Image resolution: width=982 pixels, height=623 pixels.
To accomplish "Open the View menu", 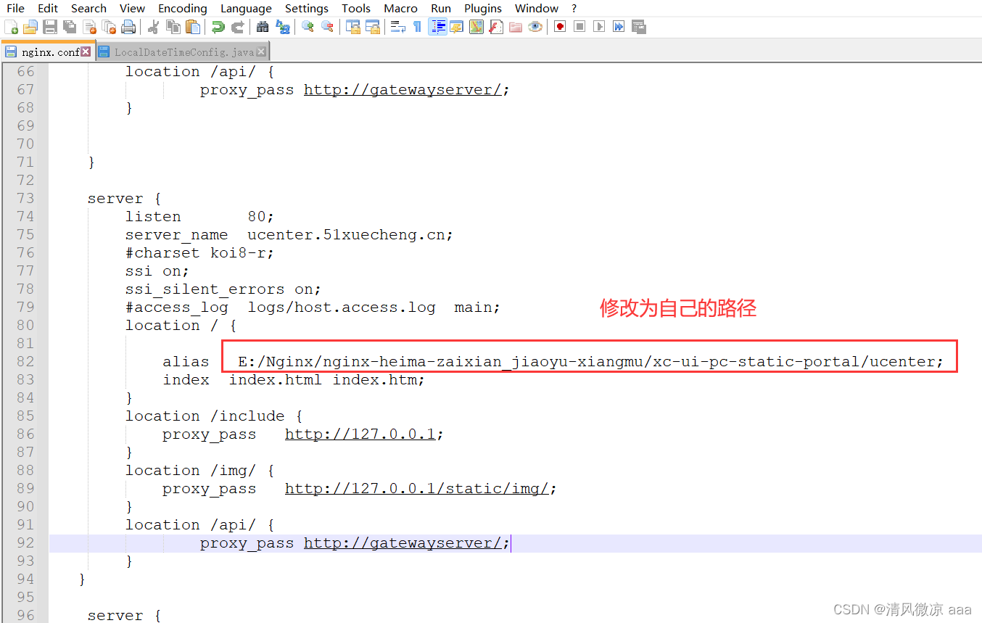I will pyautogui.click(x=132, y=9).
